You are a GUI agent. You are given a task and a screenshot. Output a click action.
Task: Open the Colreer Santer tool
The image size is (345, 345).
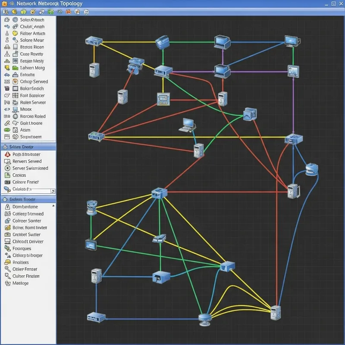pos(26,220)
